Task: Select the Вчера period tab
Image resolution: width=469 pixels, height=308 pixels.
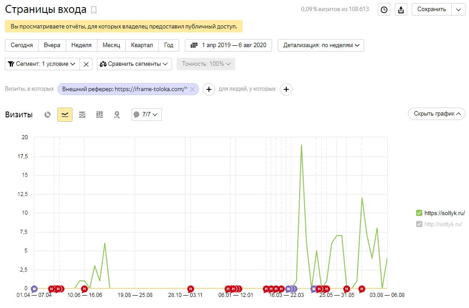Action: [x=52, y=45]
